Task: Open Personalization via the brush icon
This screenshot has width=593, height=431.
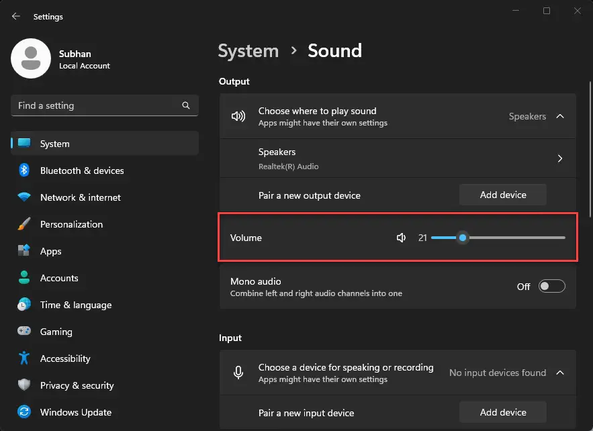Action: click(x=24, y=224)
